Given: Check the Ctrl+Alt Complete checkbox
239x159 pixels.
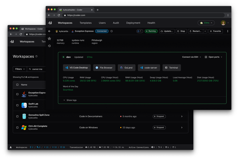Looking at the screenshot, I should coord(17,128).
